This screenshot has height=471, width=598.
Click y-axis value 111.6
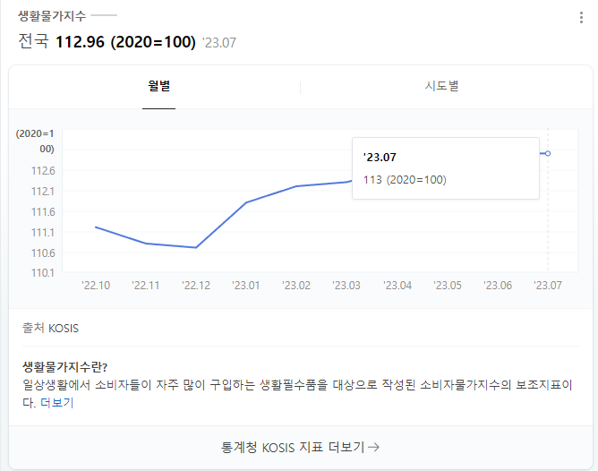click(x=43, y=211)
